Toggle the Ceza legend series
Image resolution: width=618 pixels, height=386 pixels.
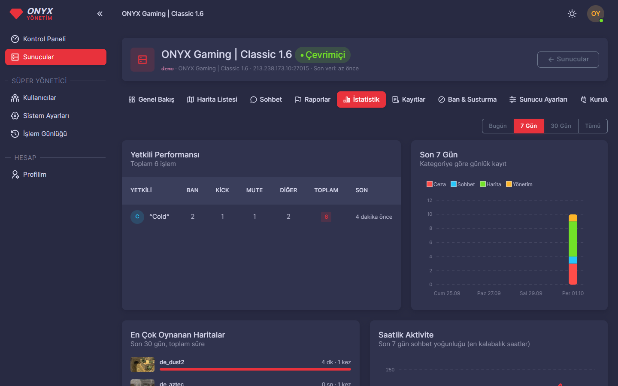(x=436, y=184)
